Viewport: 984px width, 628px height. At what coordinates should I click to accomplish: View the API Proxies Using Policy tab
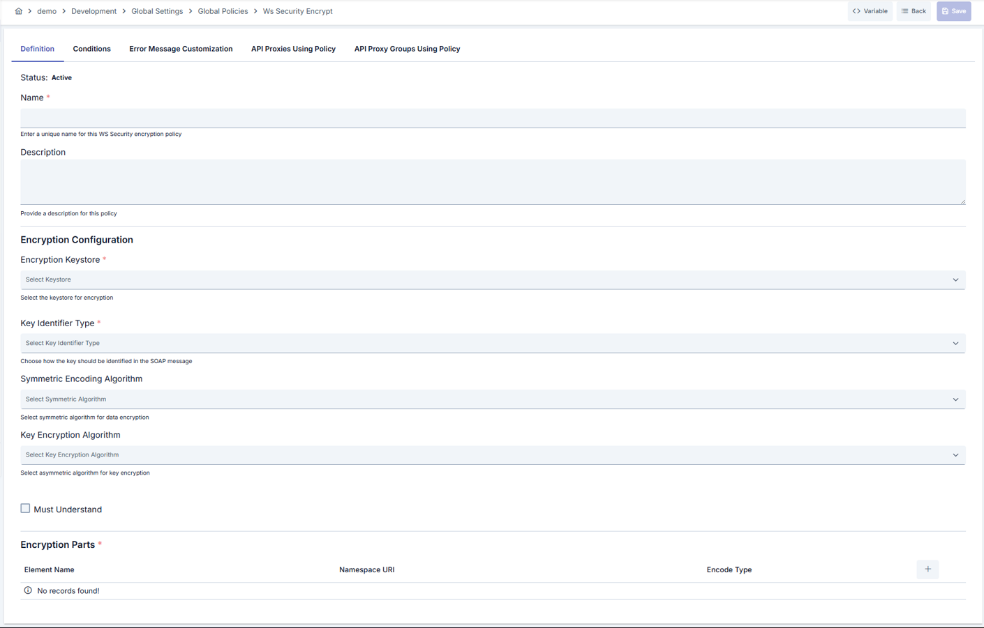pyautogui.click(x=293, y=49)
